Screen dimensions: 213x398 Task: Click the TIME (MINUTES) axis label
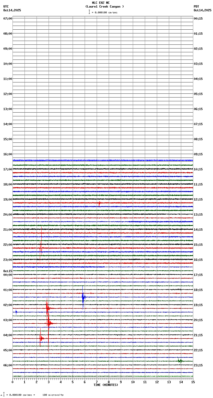106,385
